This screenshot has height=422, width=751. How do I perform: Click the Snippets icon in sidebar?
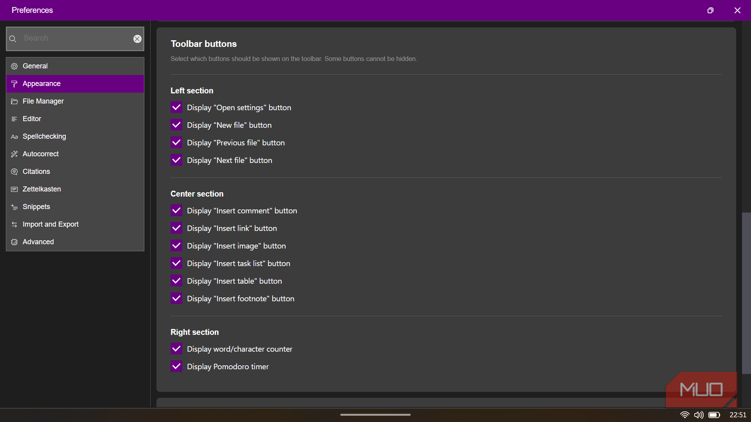(14, 207)
